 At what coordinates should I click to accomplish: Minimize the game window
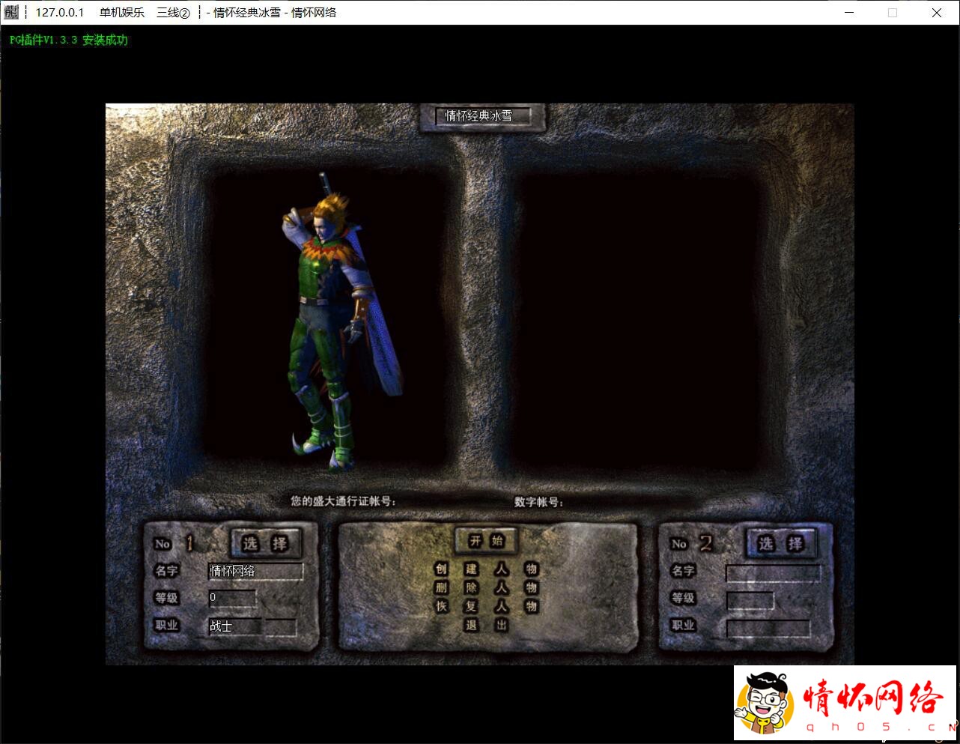click(x=849, y=12)
